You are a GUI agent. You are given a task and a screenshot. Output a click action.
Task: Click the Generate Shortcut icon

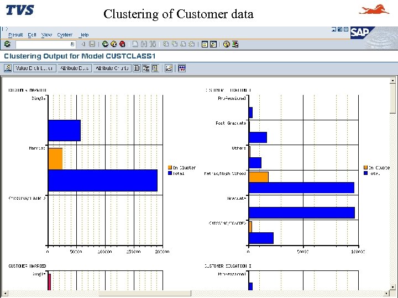(x=213, y=44)
